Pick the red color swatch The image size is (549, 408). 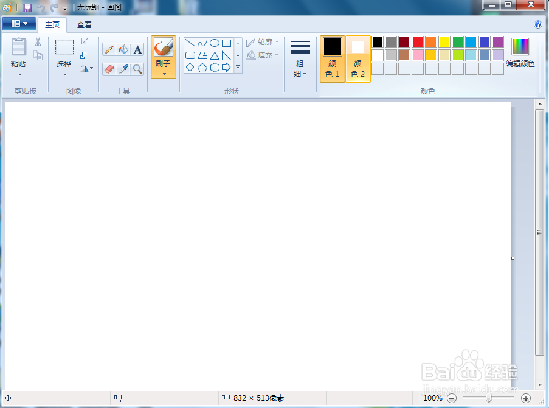click(417, 42)
